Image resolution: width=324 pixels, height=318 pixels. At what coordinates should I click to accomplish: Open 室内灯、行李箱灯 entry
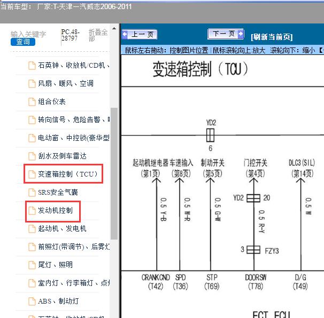[x=74, y=283]
